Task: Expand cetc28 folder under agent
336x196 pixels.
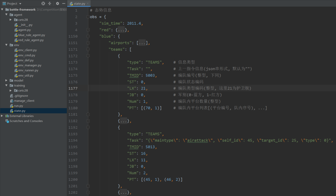Action: coord(11,20)
